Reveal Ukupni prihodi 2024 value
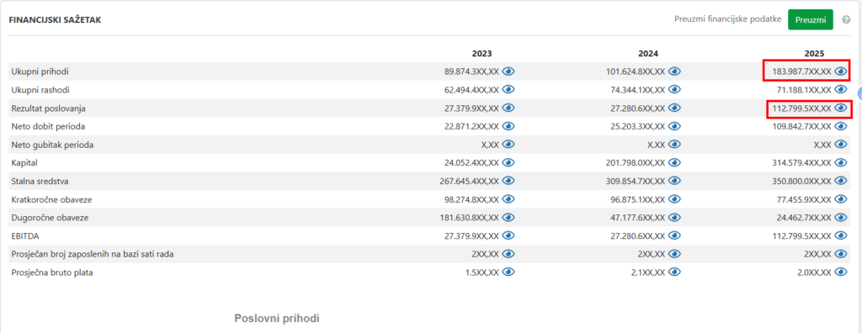The height and width of the screenshot is (333, 862). pos(674,71)
